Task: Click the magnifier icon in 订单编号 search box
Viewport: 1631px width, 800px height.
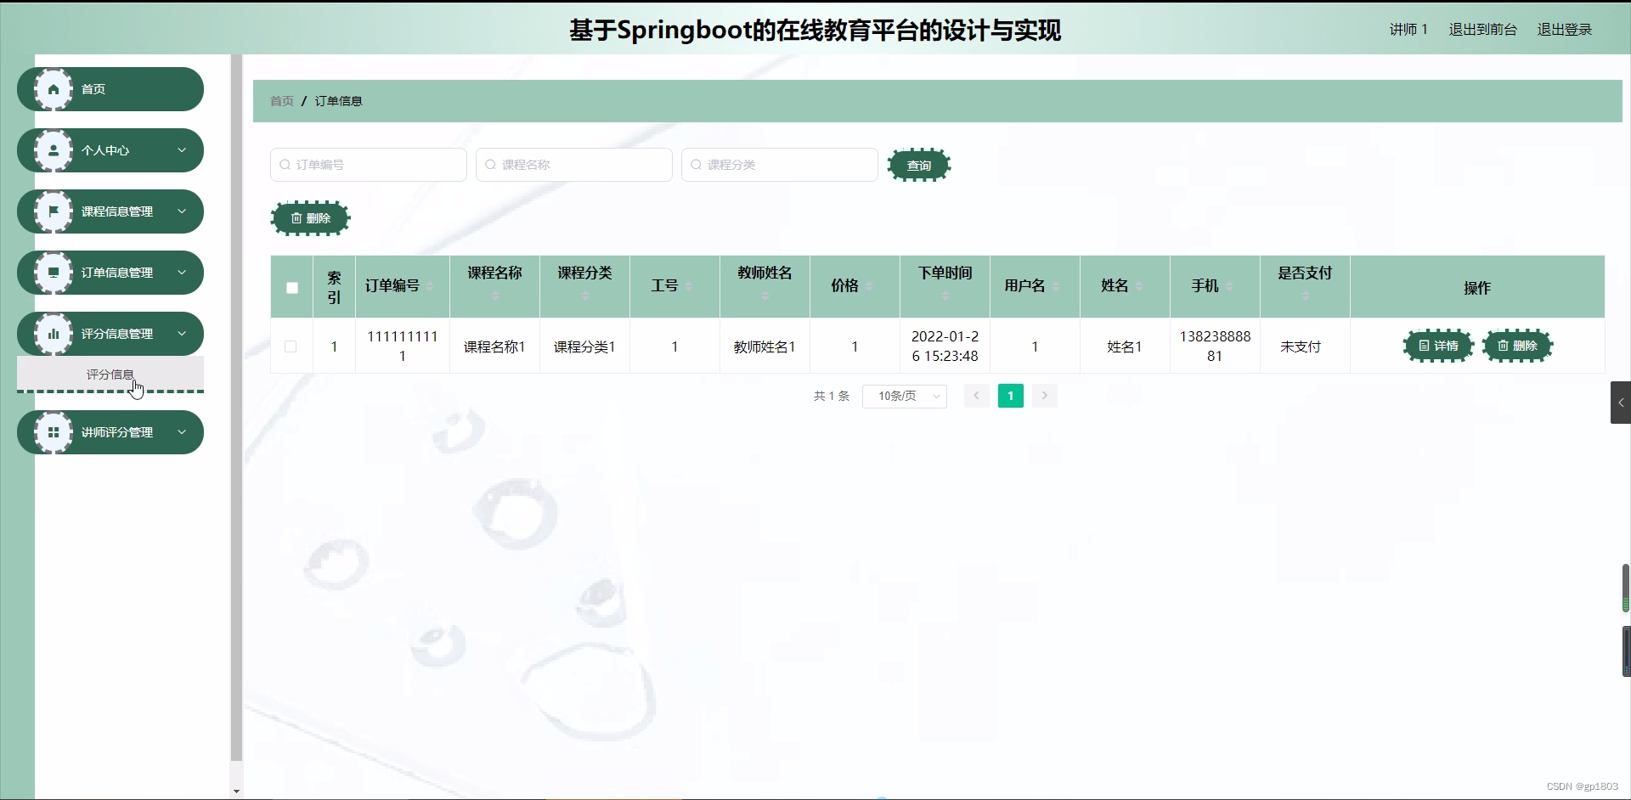Action: pyautogui.click(x=284, y=165)
